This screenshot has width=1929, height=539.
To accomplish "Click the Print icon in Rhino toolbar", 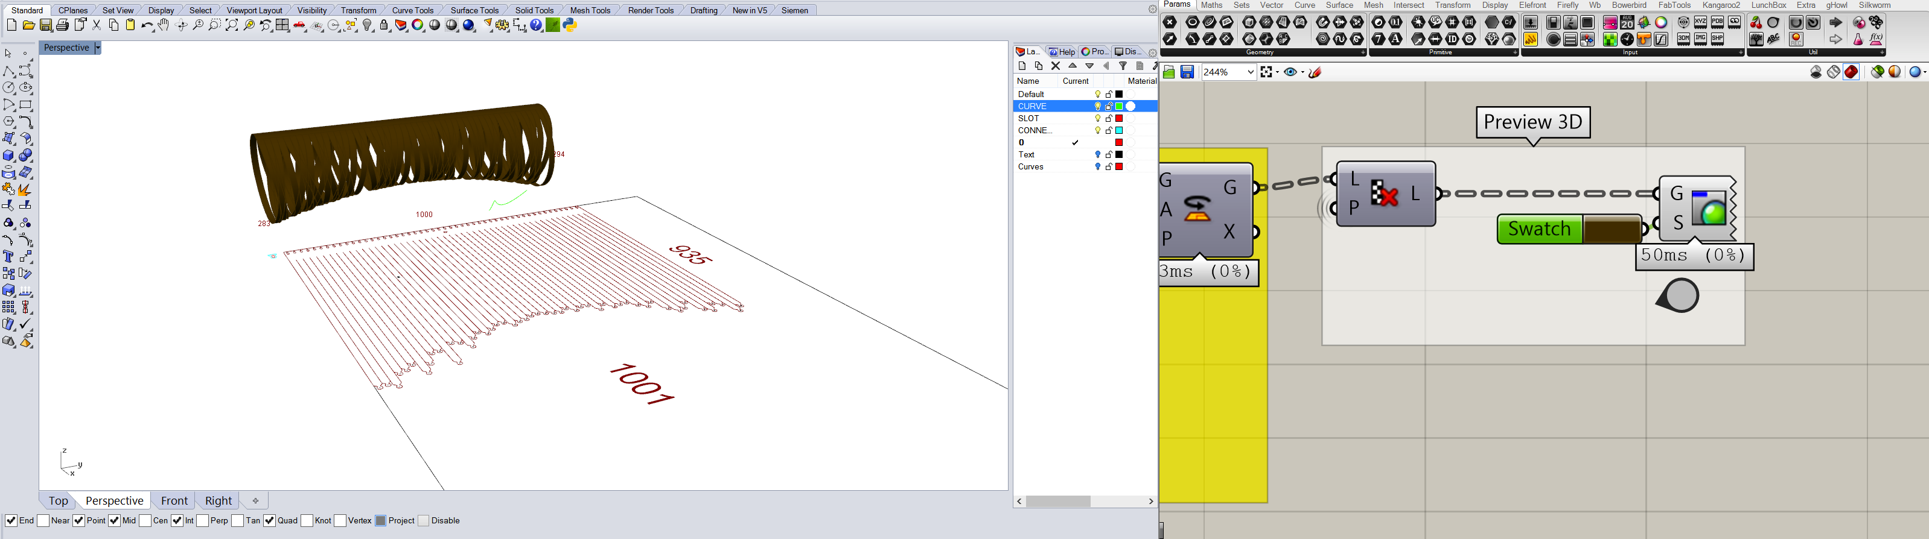I will [62, 25].
